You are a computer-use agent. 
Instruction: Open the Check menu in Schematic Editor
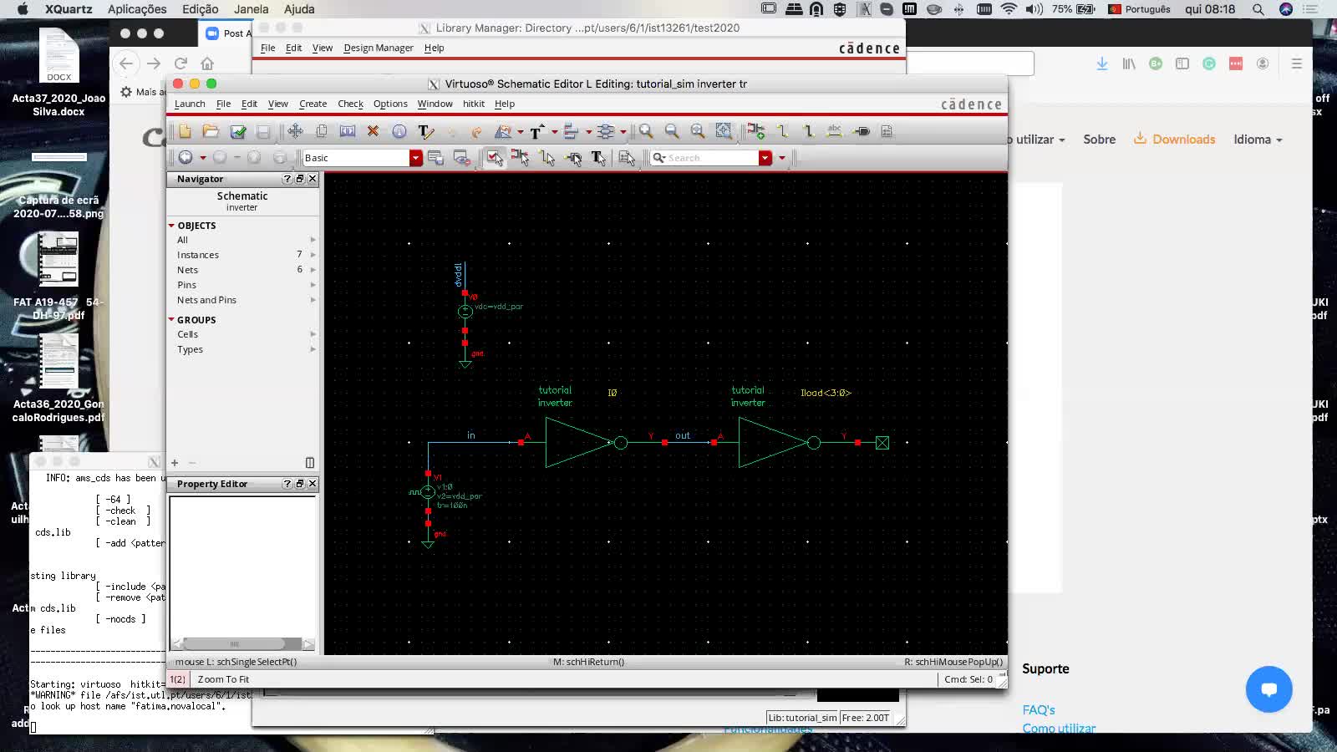pos(350,104)
